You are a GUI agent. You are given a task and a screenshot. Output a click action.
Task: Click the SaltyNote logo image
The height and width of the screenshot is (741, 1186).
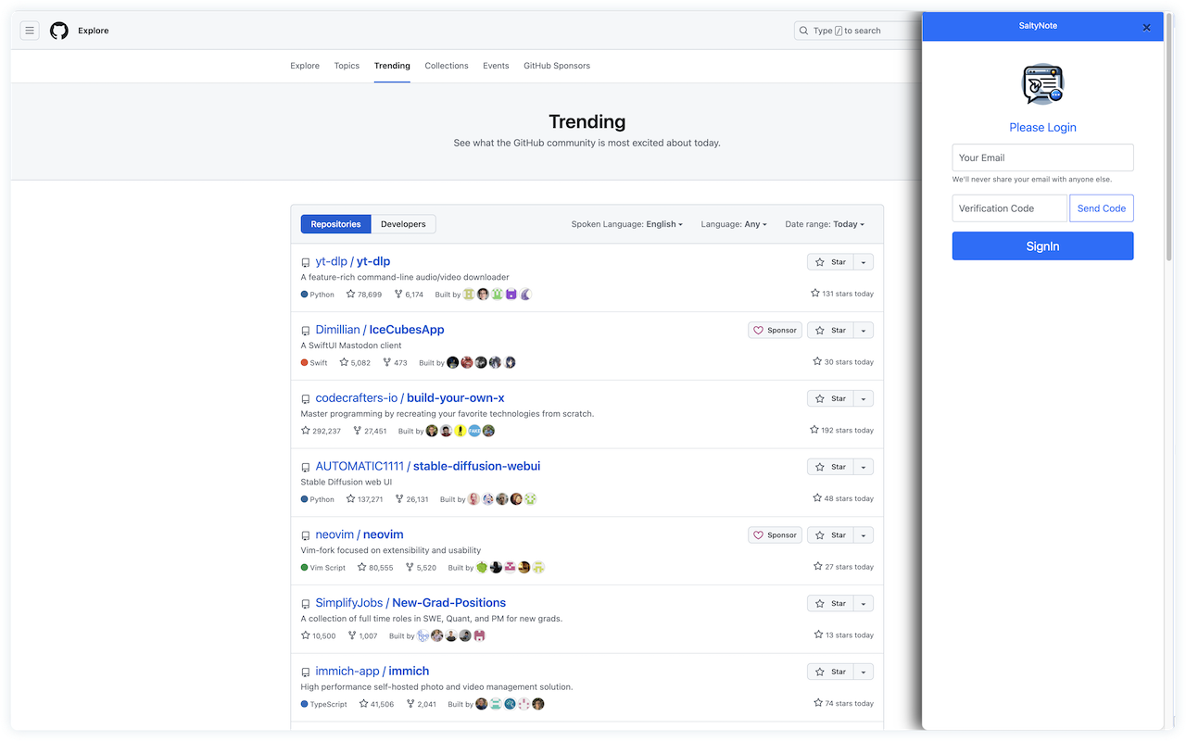(1042, 84)
